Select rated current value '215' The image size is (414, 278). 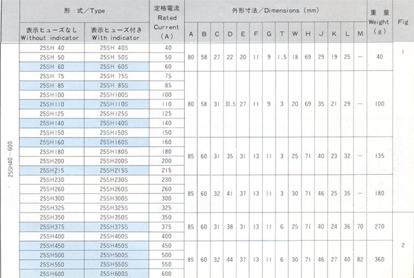point(167,171)
